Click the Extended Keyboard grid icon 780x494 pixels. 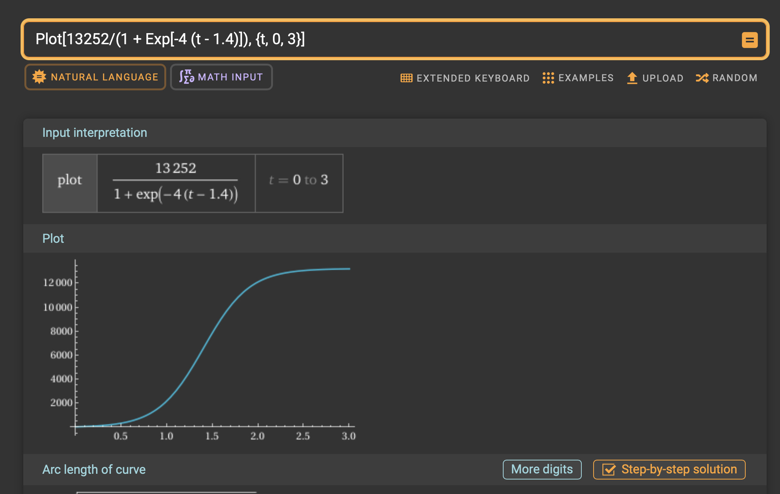click(406, 78)
